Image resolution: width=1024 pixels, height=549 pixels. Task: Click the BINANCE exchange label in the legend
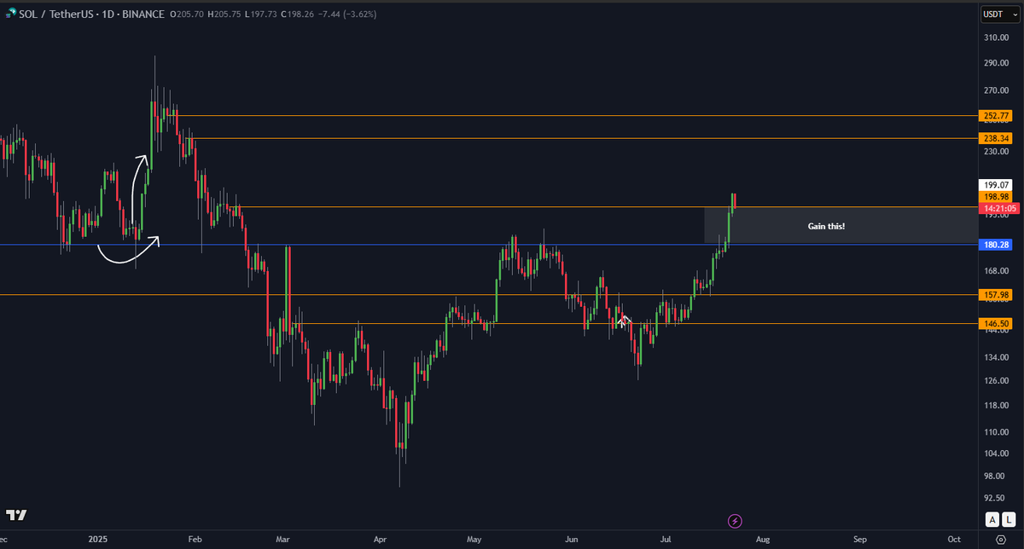pos(142,14)
